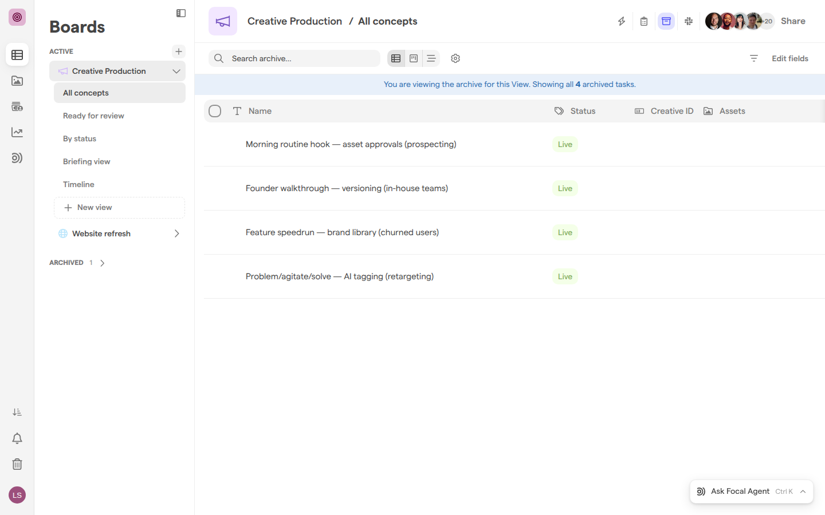Open the filter icon beside Edit fields
825x515 pixels.
coord(754,58)
